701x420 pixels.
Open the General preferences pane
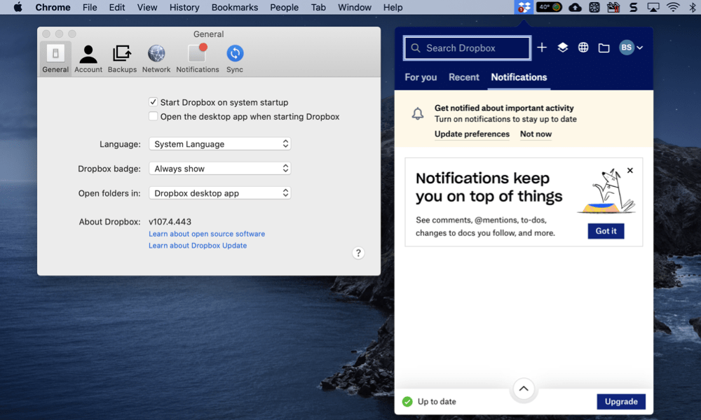tap(55, 59)
